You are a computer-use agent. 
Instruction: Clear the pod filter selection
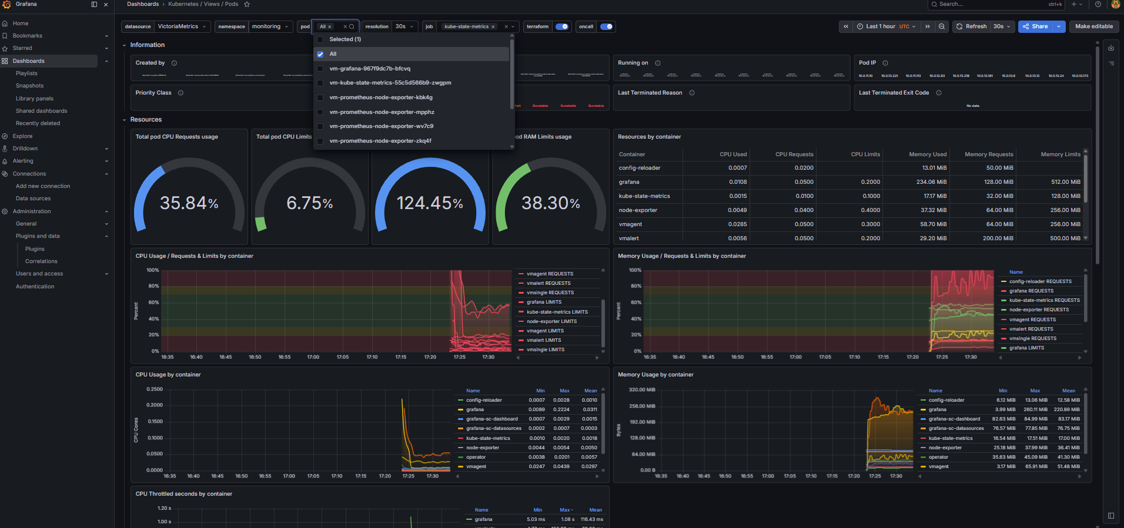coord(345,26)
